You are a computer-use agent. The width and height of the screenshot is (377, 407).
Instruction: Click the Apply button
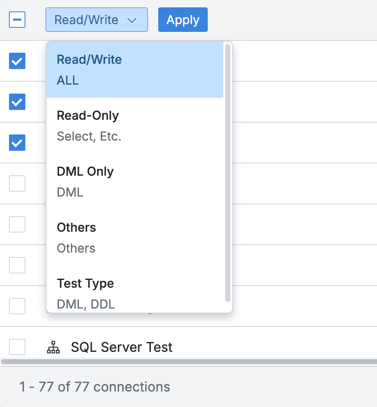point(182,19)
